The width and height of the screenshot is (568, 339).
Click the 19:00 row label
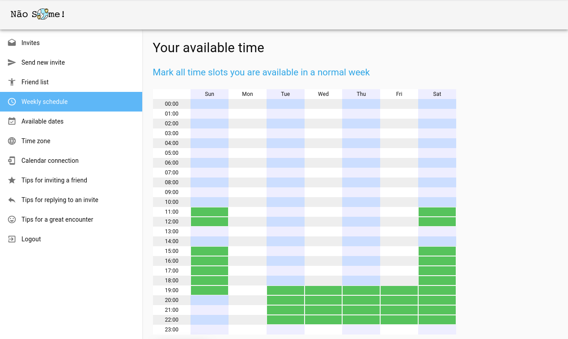172,290
